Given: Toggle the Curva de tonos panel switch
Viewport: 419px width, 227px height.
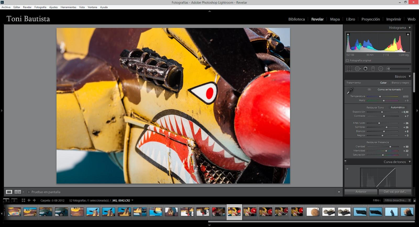Looking at the screenshot, I should click(x=345, y=162).
